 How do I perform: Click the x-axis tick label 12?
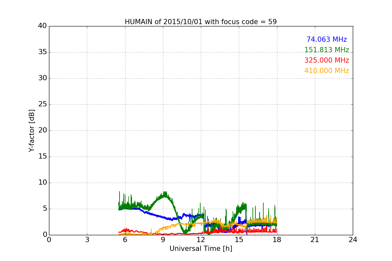pyautogui.click(x=201, y=239)
